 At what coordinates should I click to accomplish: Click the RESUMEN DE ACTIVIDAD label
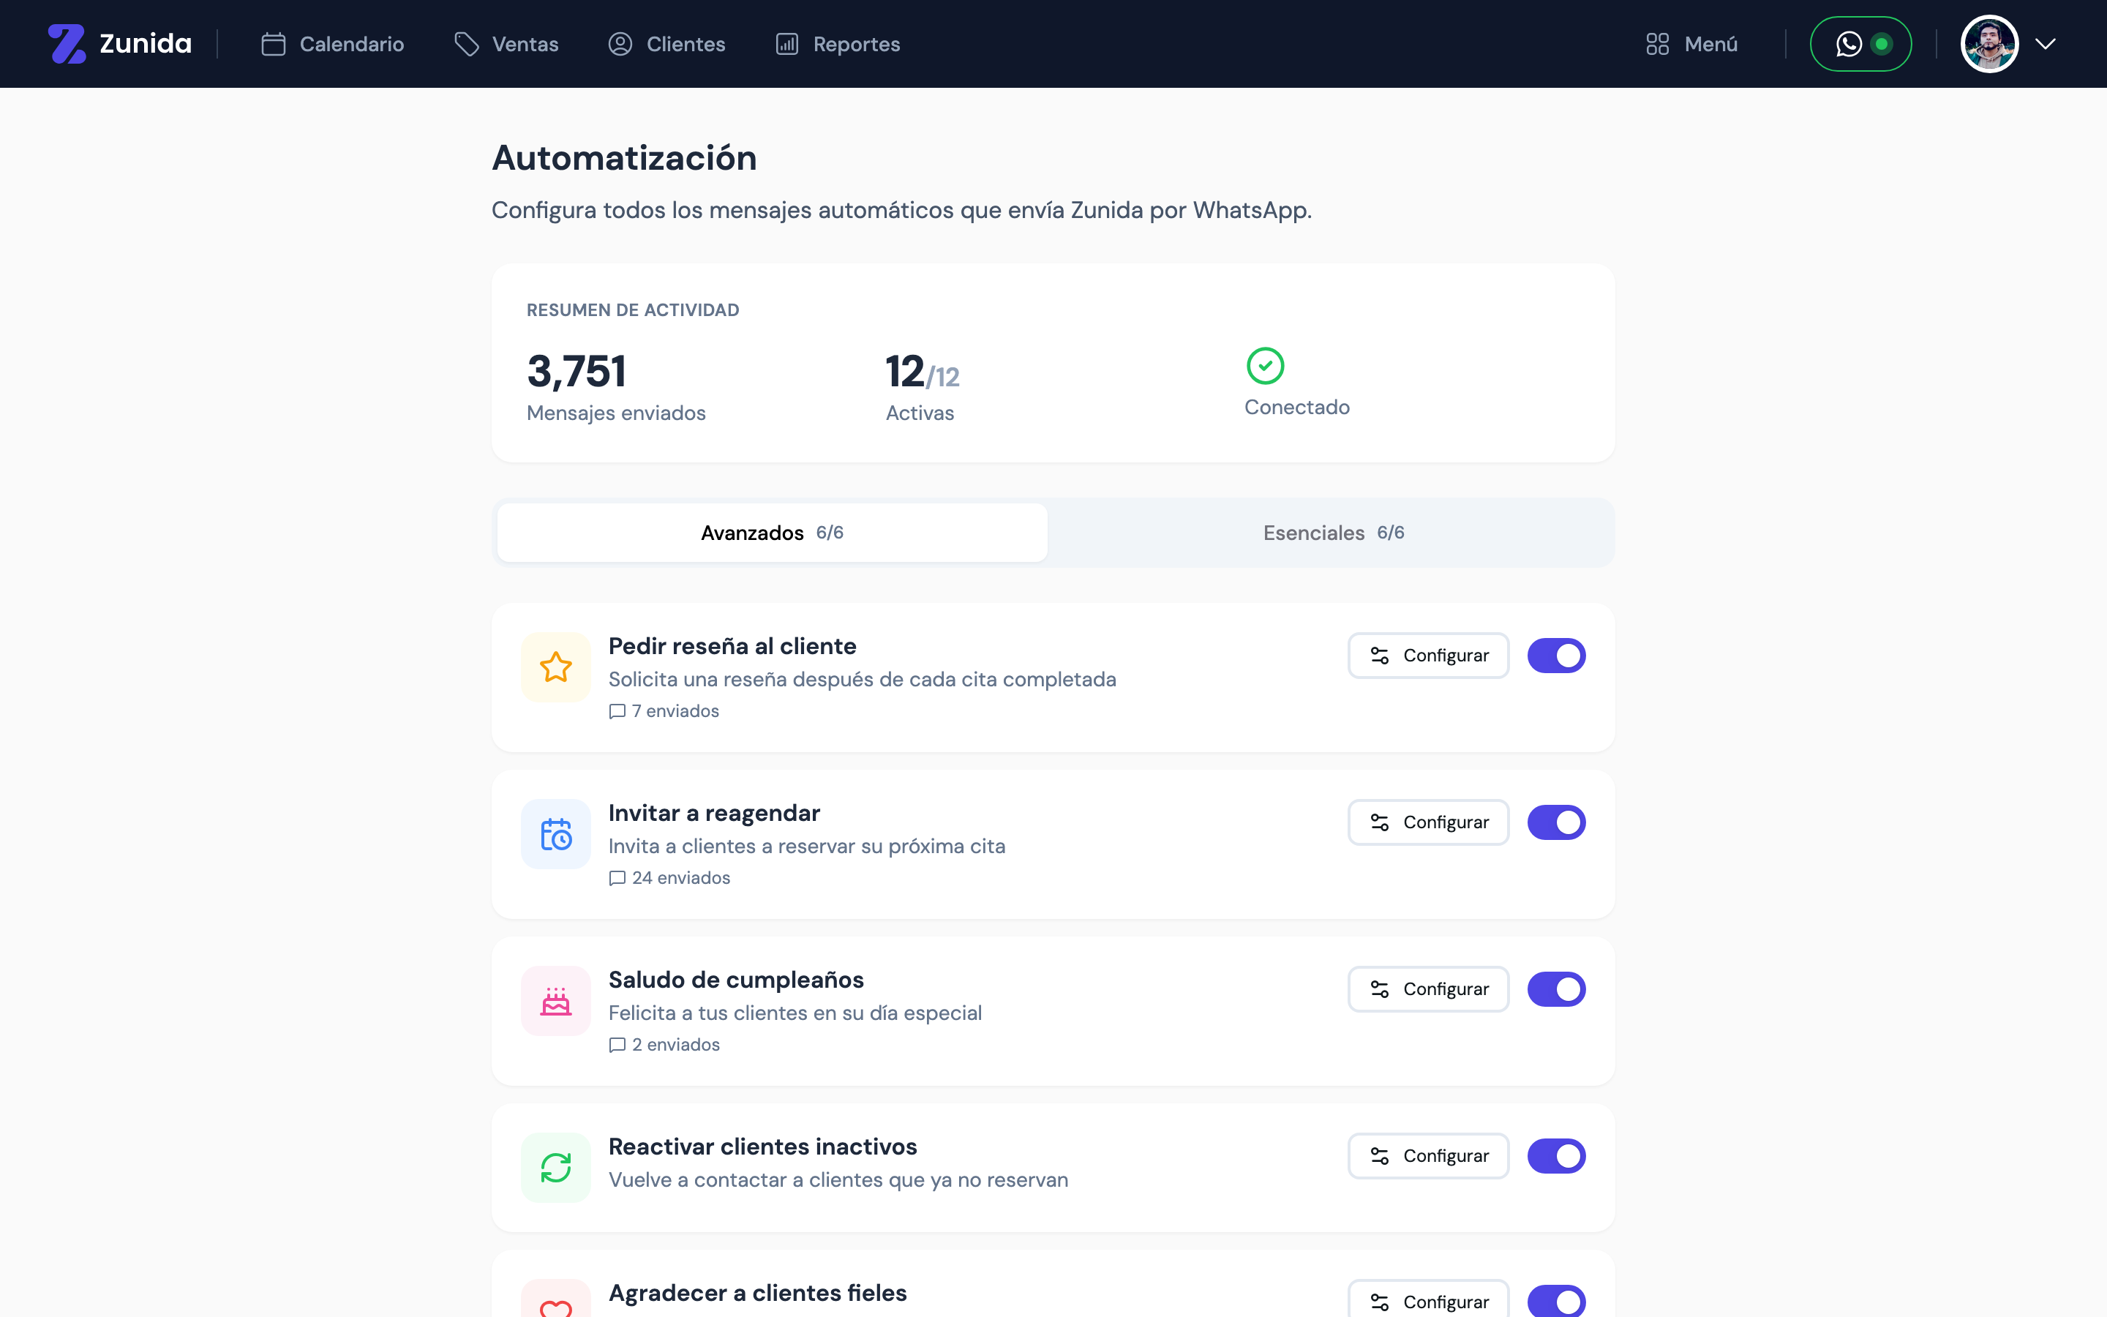[633, 310]
